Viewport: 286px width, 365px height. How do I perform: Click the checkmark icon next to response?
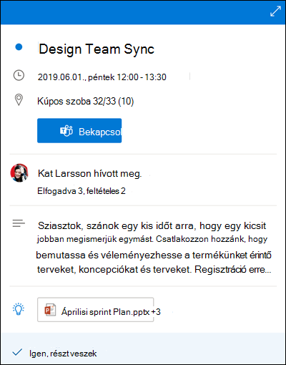pyautogui.click(x=17, y=352)
